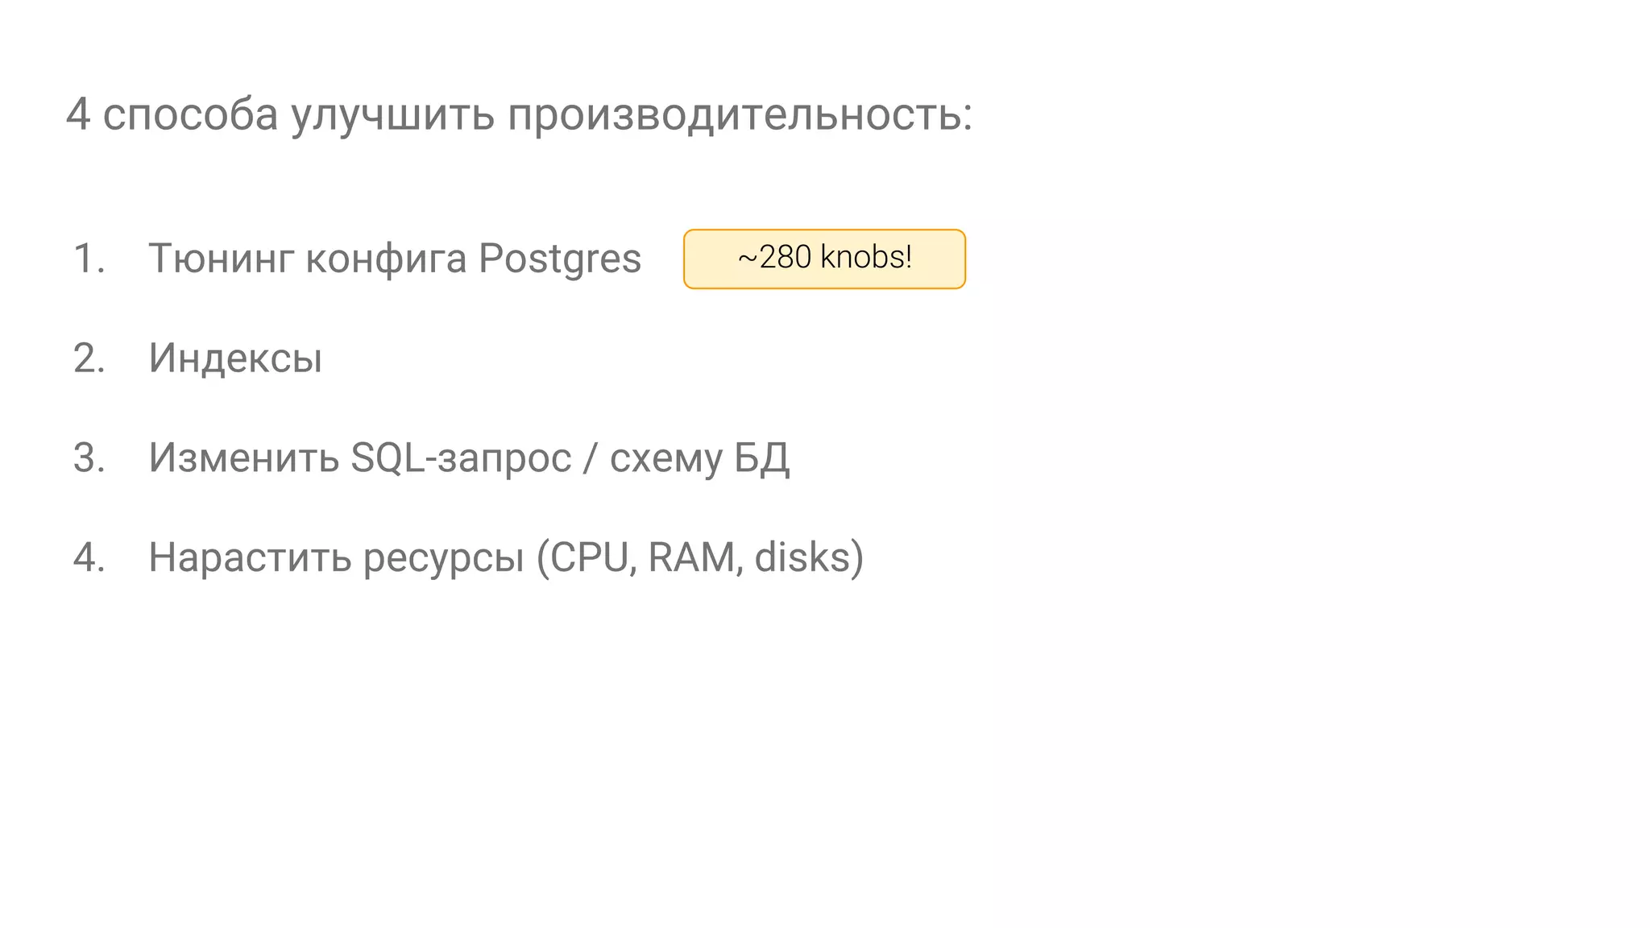
Task: Click list item 'Индексы'
Action: pos(235,358)
